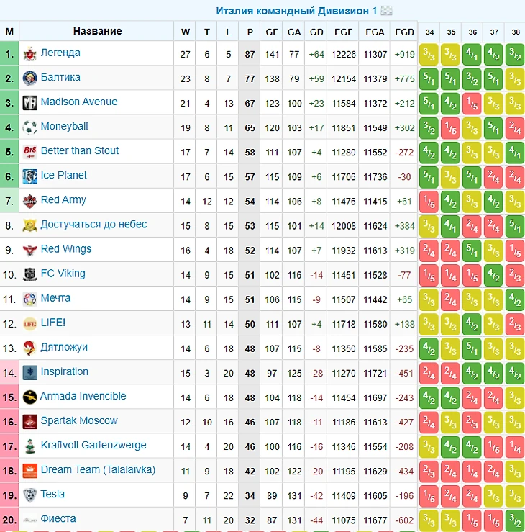The image size is (525, 532).
Task: Open the Better than Stout team page
Action: click(80, 150)
